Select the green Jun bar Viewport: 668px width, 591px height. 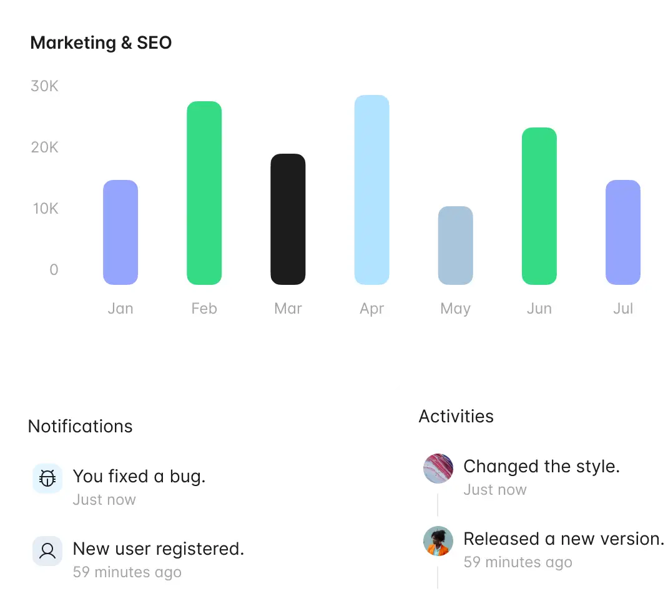539,206
